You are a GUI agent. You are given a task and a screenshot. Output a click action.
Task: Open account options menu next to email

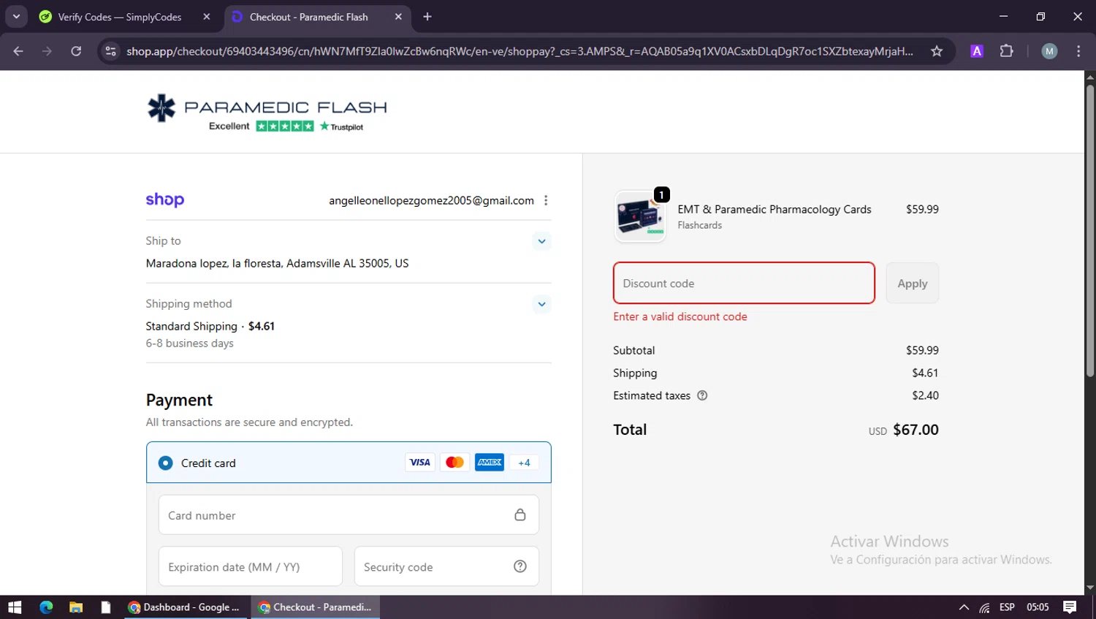(x=546, y=200)
